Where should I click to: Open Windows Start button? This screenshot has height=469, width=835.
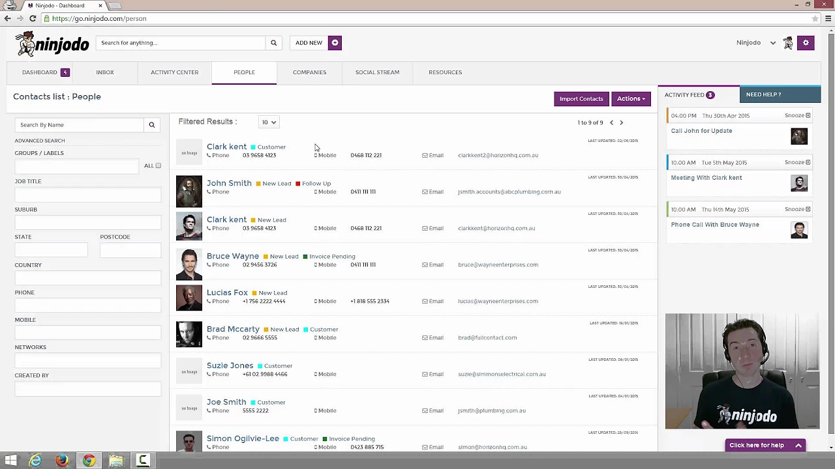pos(10,461)
